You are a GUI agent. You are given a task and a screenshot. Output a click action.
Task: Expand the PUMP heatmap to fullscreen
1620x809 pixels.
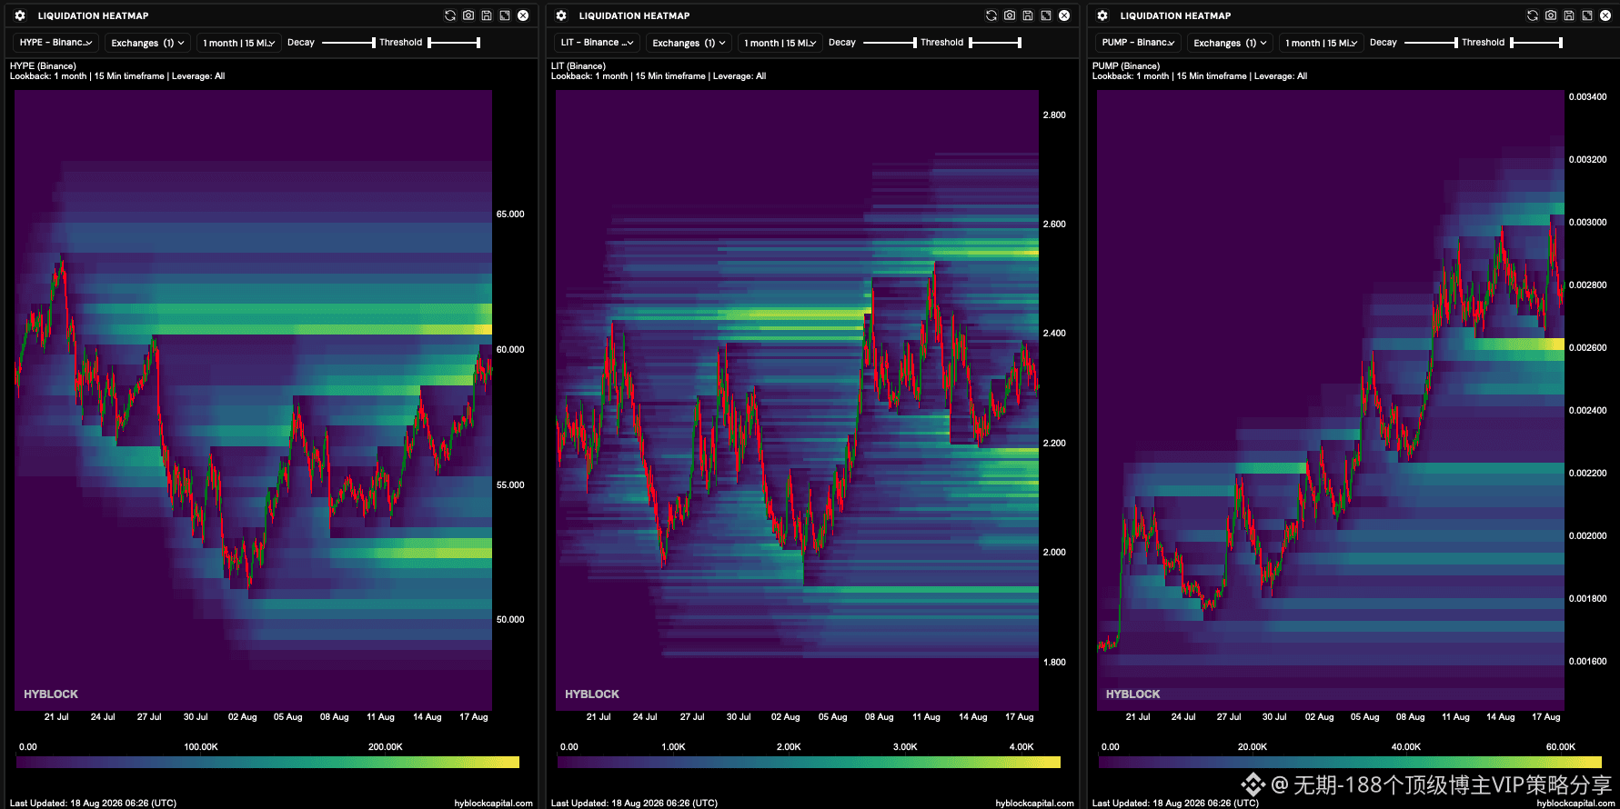tap(1587, 15)
